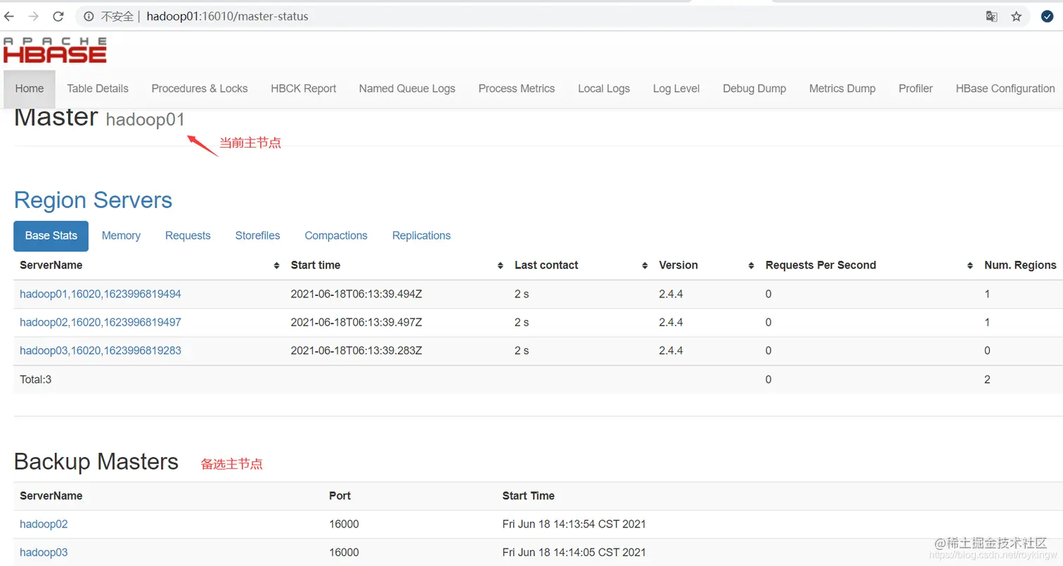The image size is (1063, 566).
Task: Open Named Queue Logs page
Action: pyautogui.click(x=407, y=89)
